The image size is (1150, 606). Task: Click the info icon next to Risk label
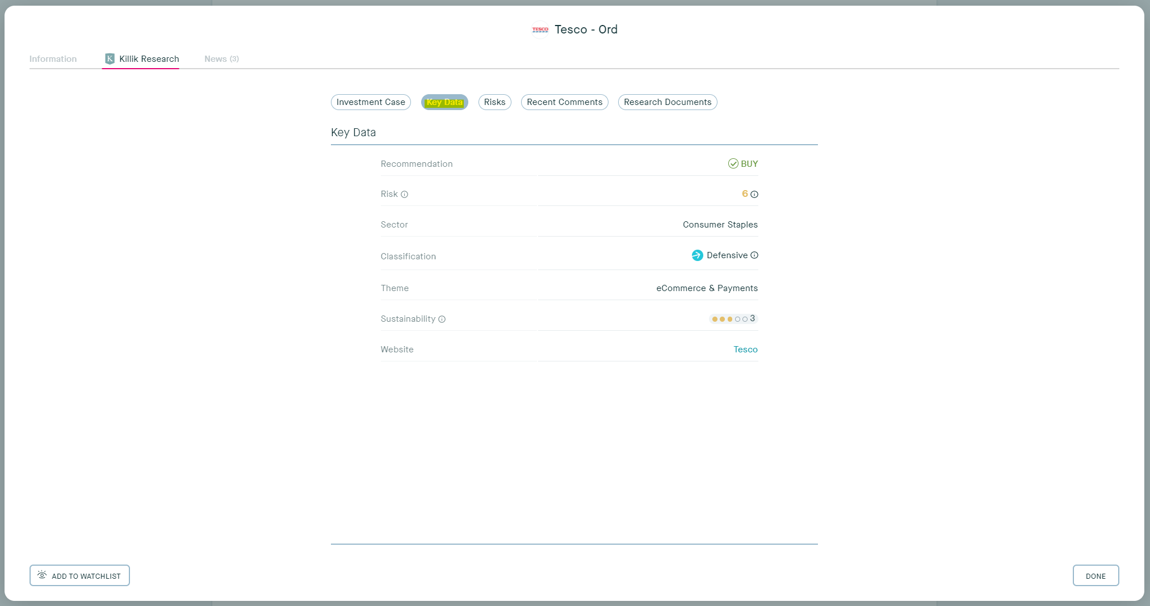(405, 195)
